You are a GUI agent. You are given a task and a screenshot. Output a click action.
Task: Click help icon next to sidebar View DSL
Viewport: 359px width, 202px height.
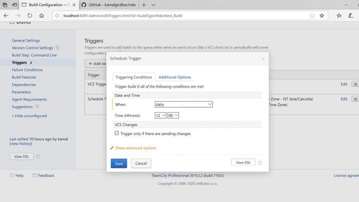[x=38, y=157]
